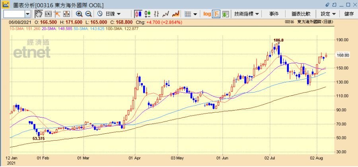Open the 事件 events menu
This screenshot has height=167, width=358.
click(x=274, y=14)
